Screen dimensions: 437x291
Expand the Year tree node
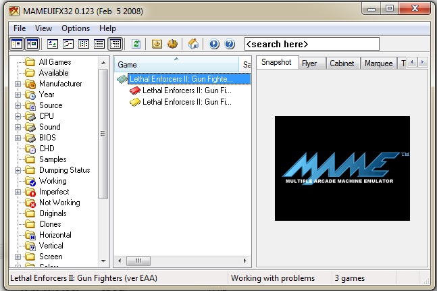(x=18, y=95)
